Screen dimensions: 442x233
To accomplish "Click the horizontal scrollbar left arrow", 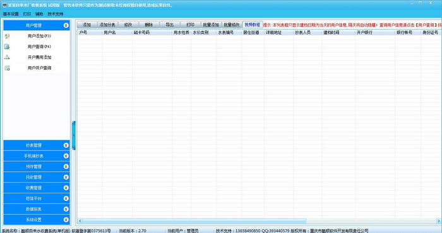I will pos(80,221).
